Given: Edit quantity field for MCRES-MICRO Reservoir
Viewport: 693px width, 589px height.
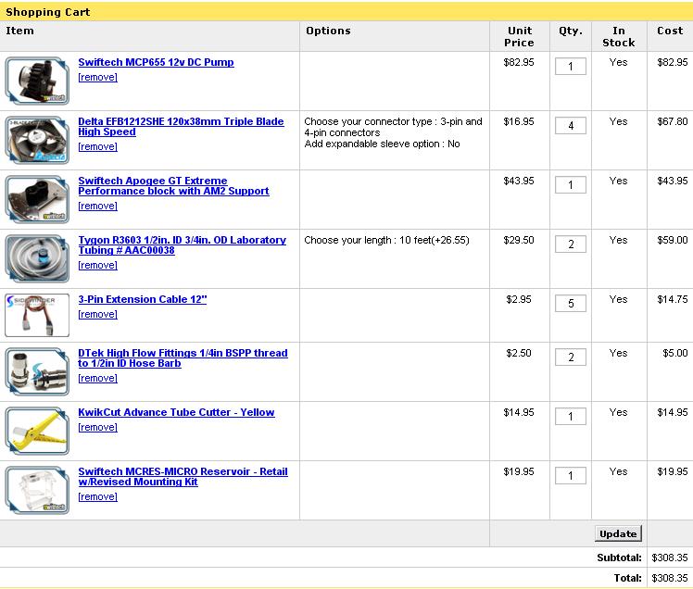Looking at the screenshot, I should coord(571,475).
